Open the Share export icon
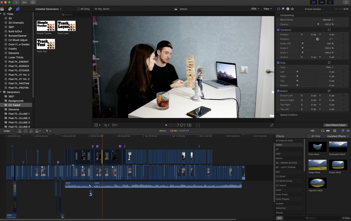Viewport: 351px width, 221px height. tap(346, 2)
